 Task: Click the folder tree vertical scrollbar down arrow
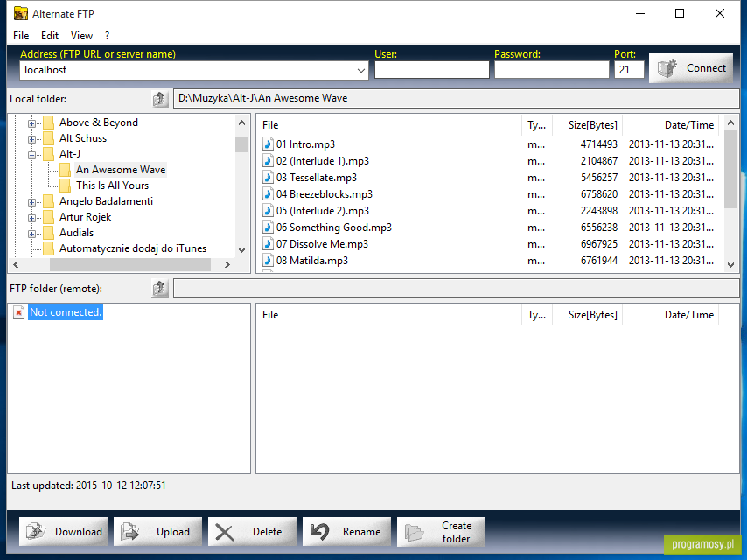242,249
